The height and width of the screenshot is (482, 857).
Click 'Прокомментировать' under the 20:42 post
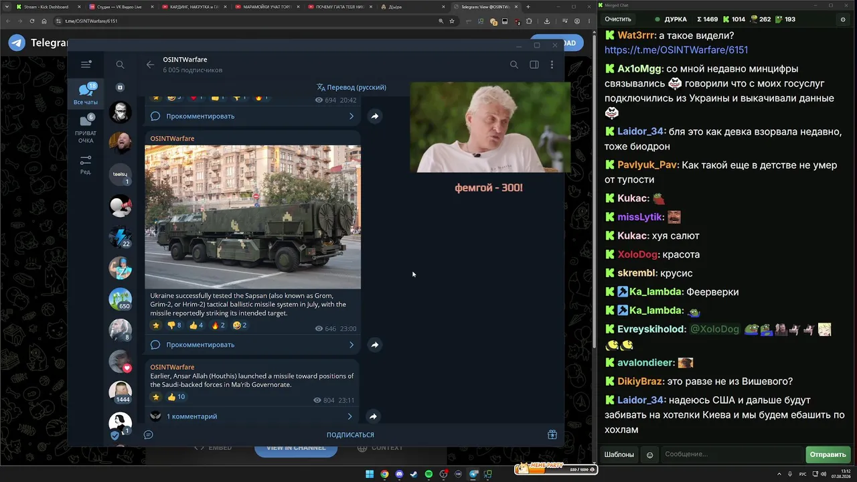[x=200, y=116]
